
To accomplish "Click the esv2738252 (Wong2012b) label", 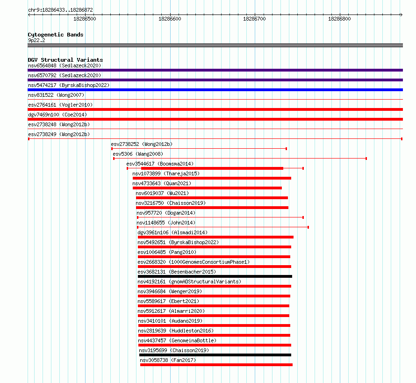I will point(142,144).
